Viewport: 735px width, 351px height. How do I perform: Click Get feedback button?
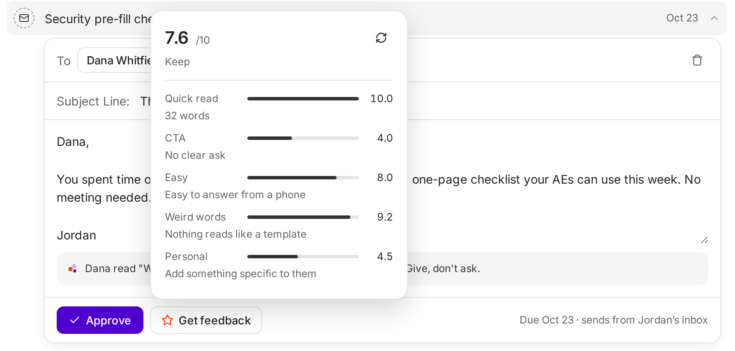pos(206,320)
